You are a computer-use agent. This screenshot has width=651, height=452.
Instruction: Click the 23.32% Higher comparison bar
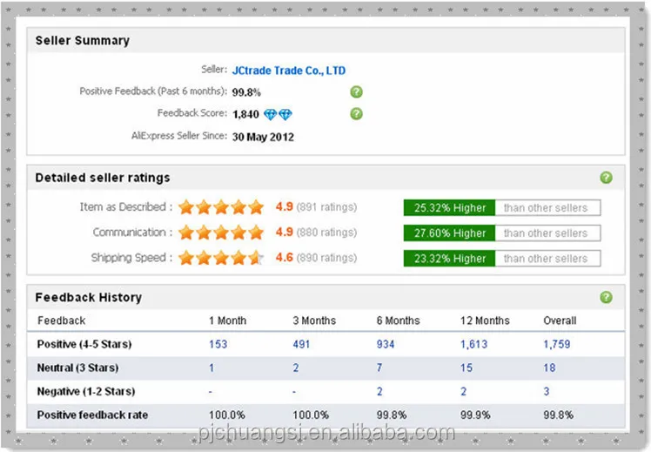click(502, 259)
